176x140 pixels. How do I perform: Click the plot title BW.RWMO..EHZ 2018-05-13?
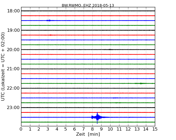(88, 5)
